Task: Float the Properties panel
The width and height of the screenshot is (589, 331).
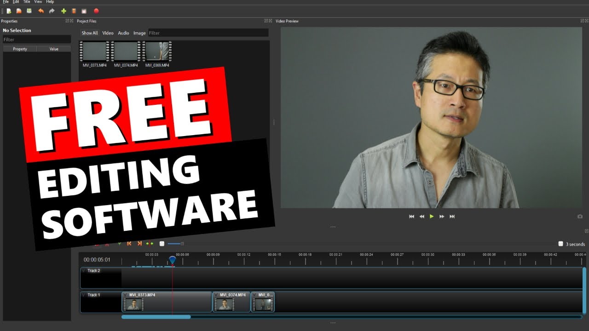Action: click(x=67, y=21)
